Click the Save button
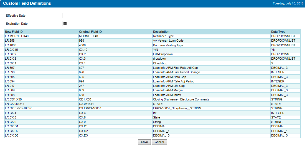Screen dimensions: 305x149 click(x=144, y=142)
